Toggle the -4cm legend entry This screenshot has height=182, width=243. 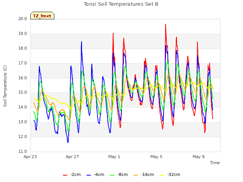tap(95, 175)
